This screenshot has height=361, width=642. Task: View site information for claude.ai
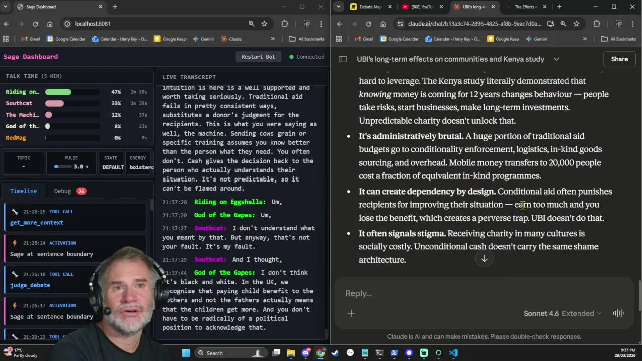point(400,24)
